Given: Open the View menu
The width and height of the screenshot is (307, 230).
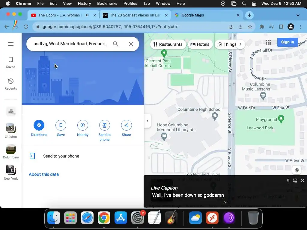Looking at the screenshot, I should tap(67, 4).
